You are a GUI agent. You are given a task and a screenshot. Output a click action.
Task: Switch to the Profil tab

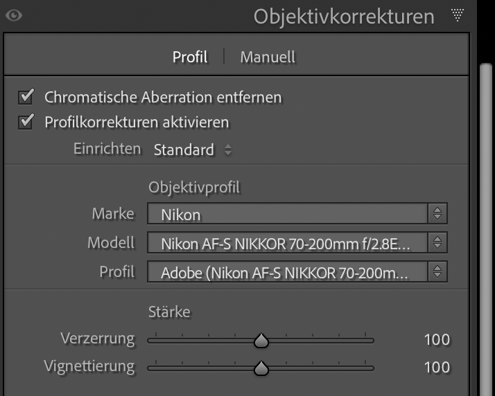click(x=190, y=57)
